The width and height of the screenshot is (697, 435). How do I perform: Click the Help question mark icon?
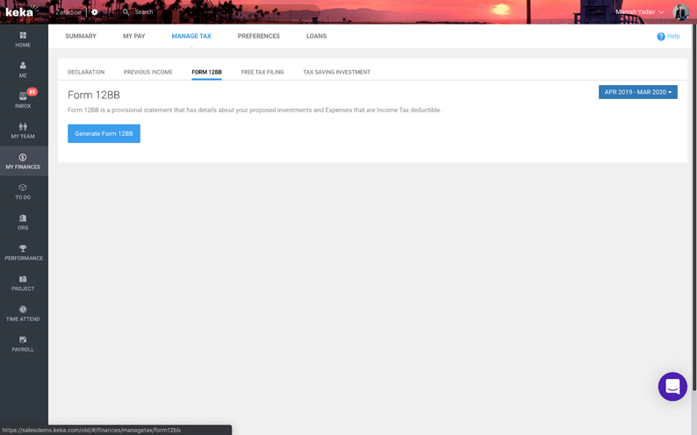(x=660, y=37)
